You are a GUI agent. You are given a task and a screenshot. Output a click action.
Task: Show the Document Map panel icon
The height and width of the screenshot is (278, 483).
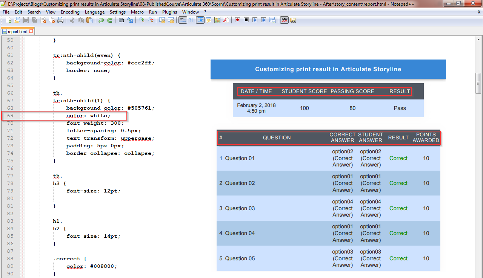[217, 20]
